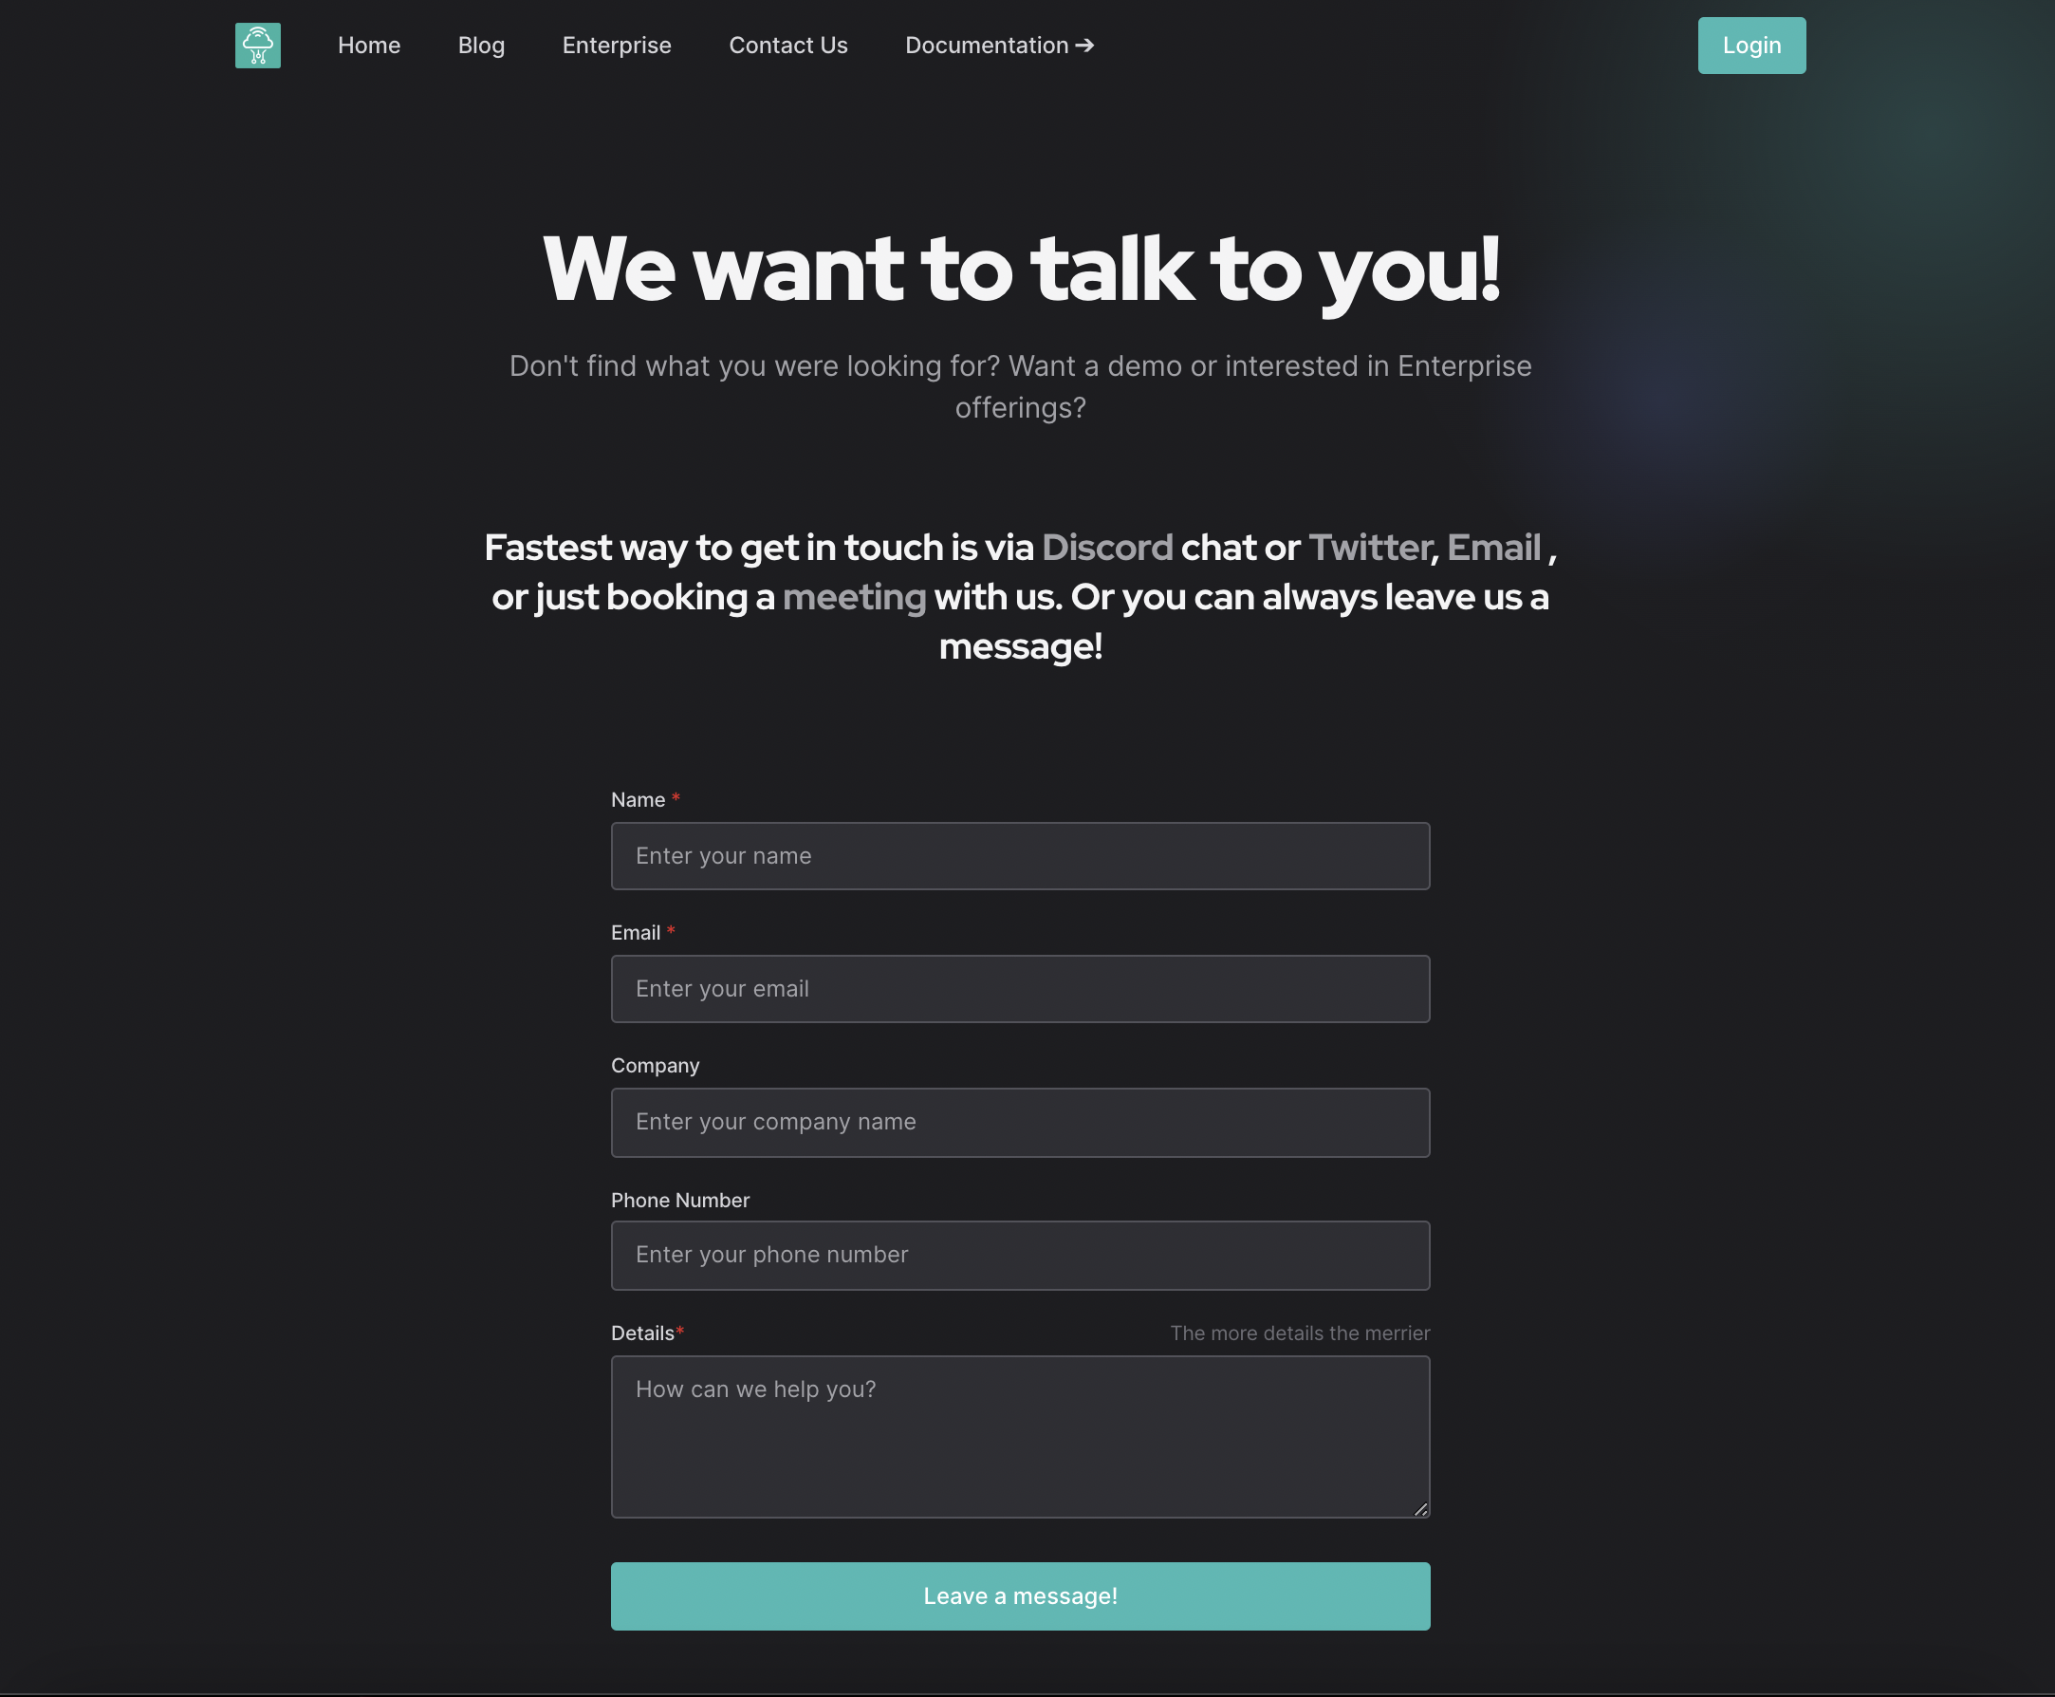This screenshot has width=2055, height=1697.
Task: Click the site logo icon top left
Action: tap(258, 45)
